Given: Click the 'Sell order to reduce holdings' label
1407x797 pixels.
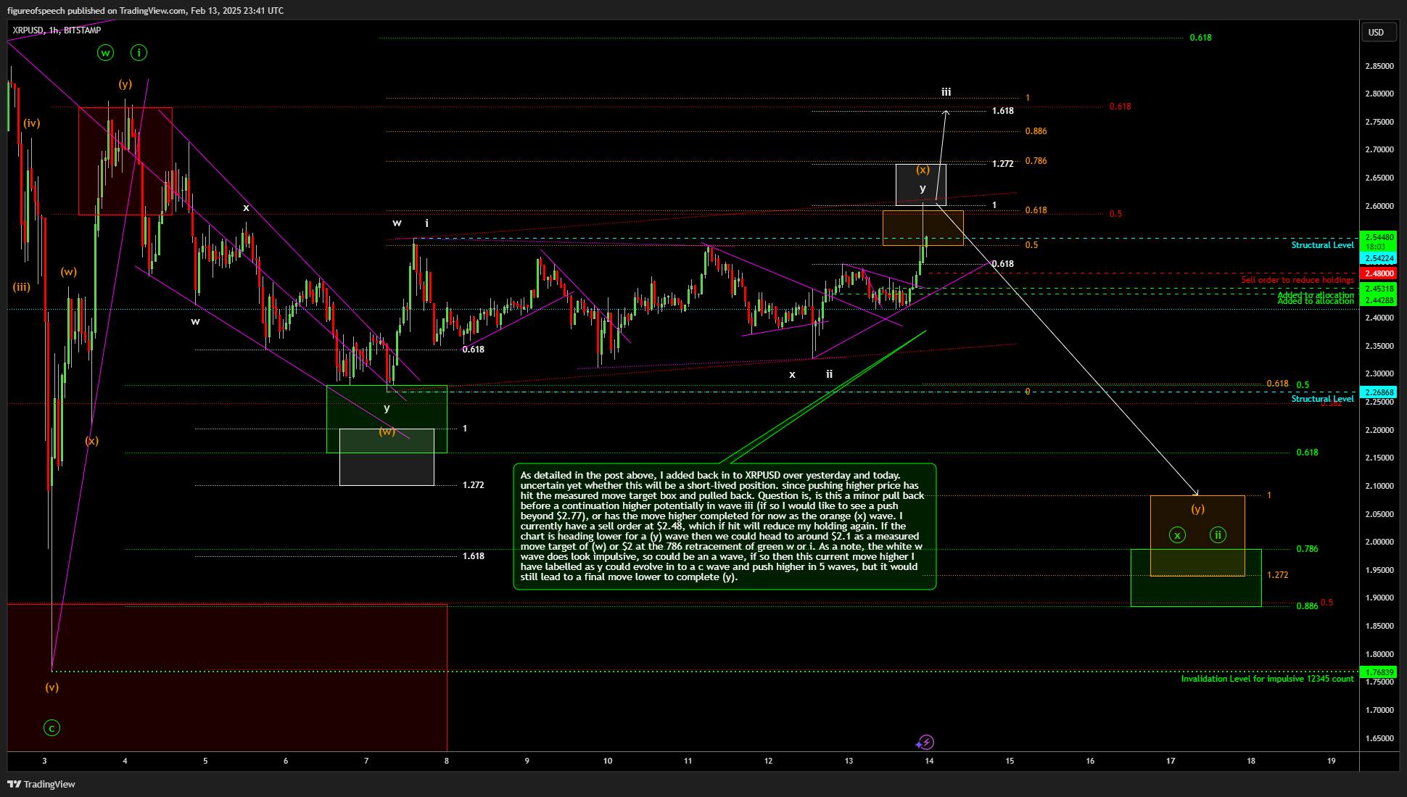Looking at the screenshot, I should click(x=1297, y=280).
